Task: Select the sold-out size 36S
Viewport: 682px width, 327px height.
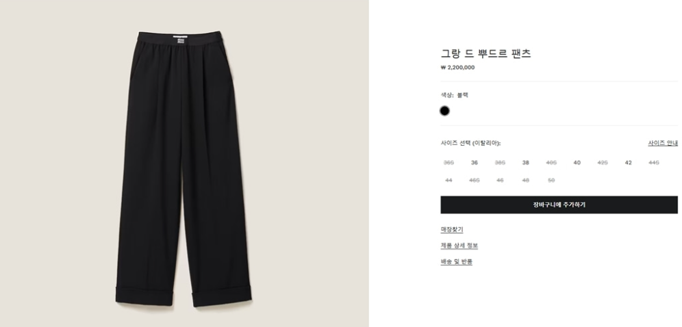Action: tap(449, 163)
